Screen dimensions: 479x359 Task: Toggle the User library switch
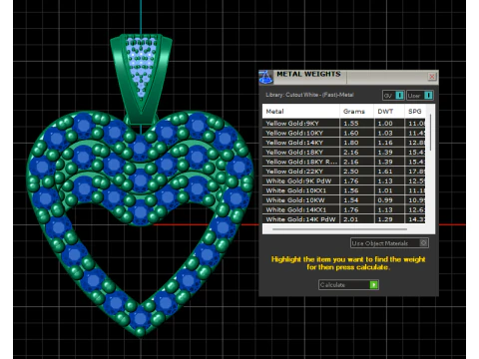pos(420,96)
